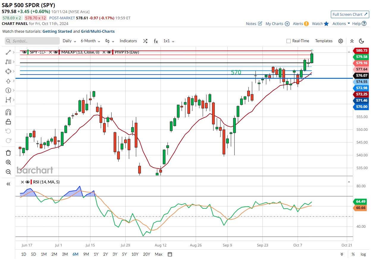Expand bottom options double down chevron

click(x=342, y=254)
